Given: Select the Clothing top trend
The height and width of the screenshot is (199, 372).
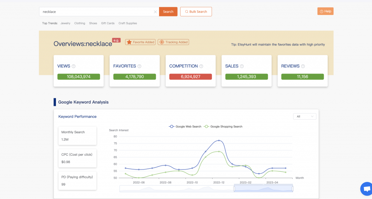Looking at the screenshot, I should coord(80,23).
